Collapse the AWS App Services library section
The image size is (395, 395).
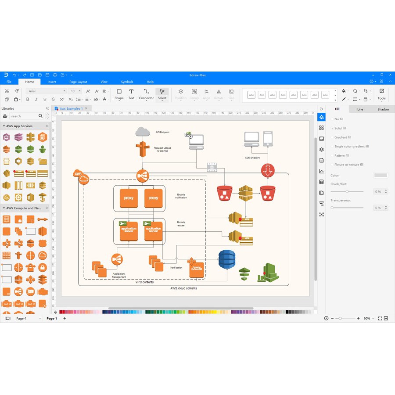4,126
